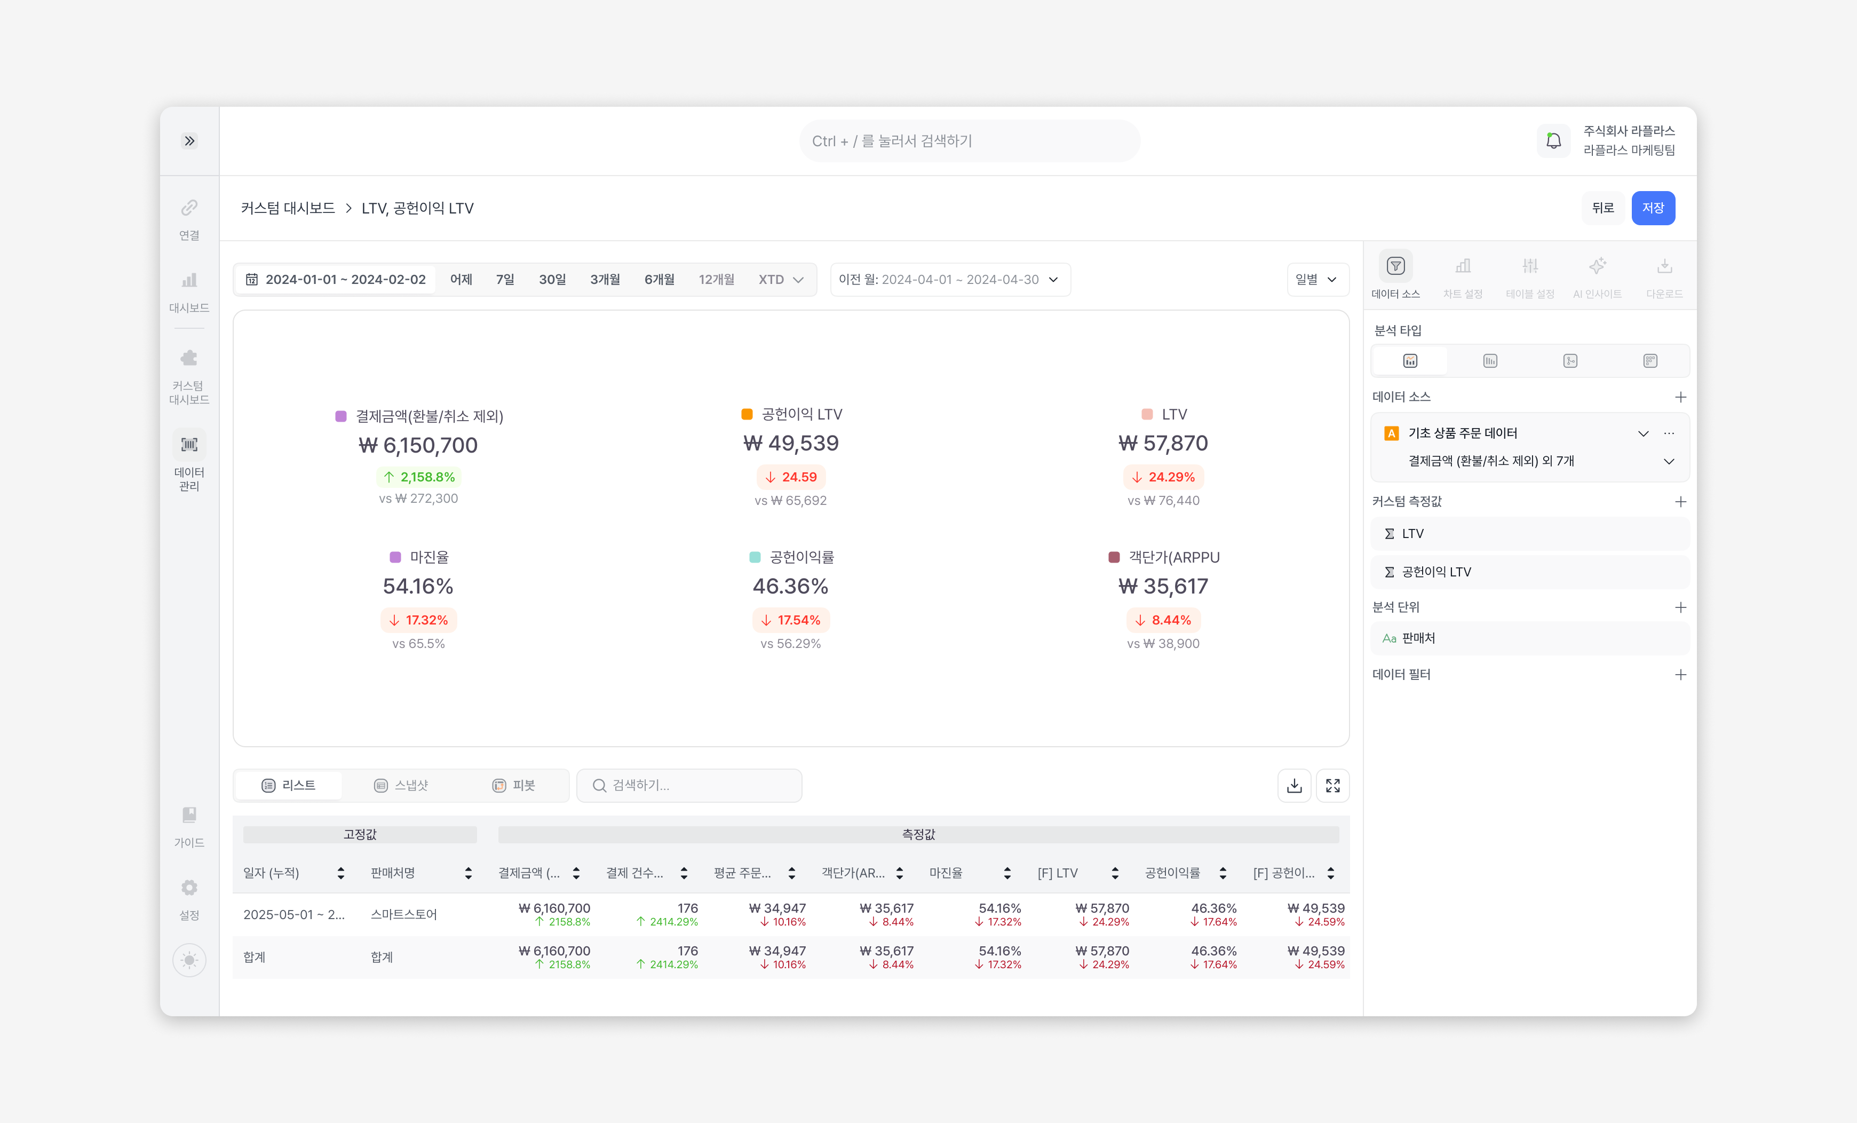This screenshot has width=1857, height=1123.
Task: Open notifications bell icon
Action: pyautogui.click(x=1553, y=141)
